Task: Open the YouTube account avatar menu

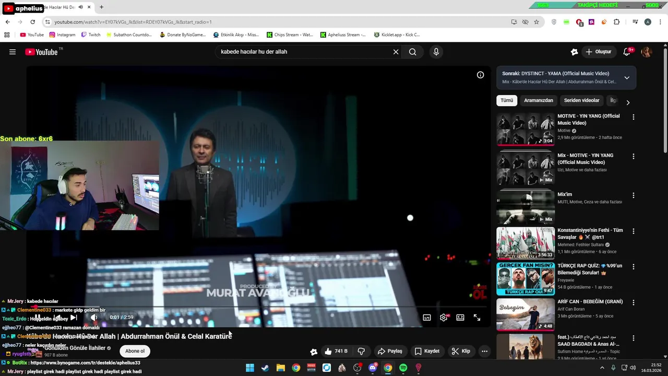Action: (647, 52)
